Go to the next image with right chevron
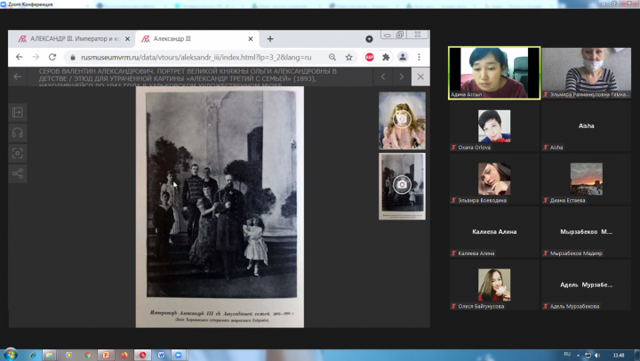640x361 pixels. 402,77
